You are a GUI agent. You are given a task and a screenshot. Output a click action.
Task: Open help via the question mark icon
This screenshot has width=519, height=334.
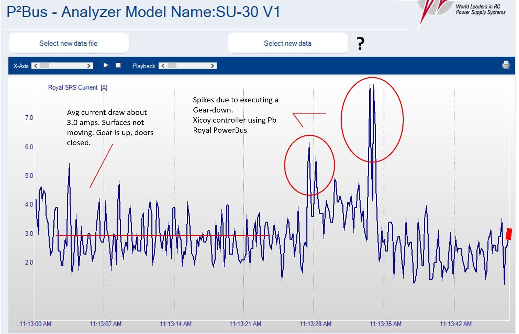pyautogui.click(x=360, y=44)
